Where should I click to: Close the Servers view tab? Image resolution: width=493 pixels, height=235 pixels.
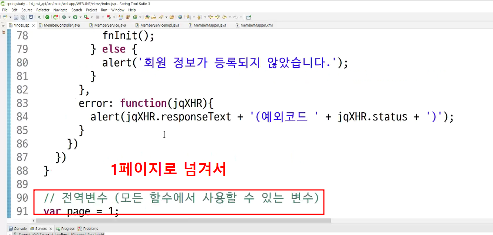[x=51, y=229]
